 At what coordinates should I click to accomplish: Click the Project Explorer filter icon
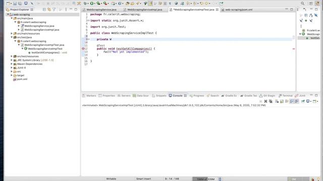coord(54,10)
